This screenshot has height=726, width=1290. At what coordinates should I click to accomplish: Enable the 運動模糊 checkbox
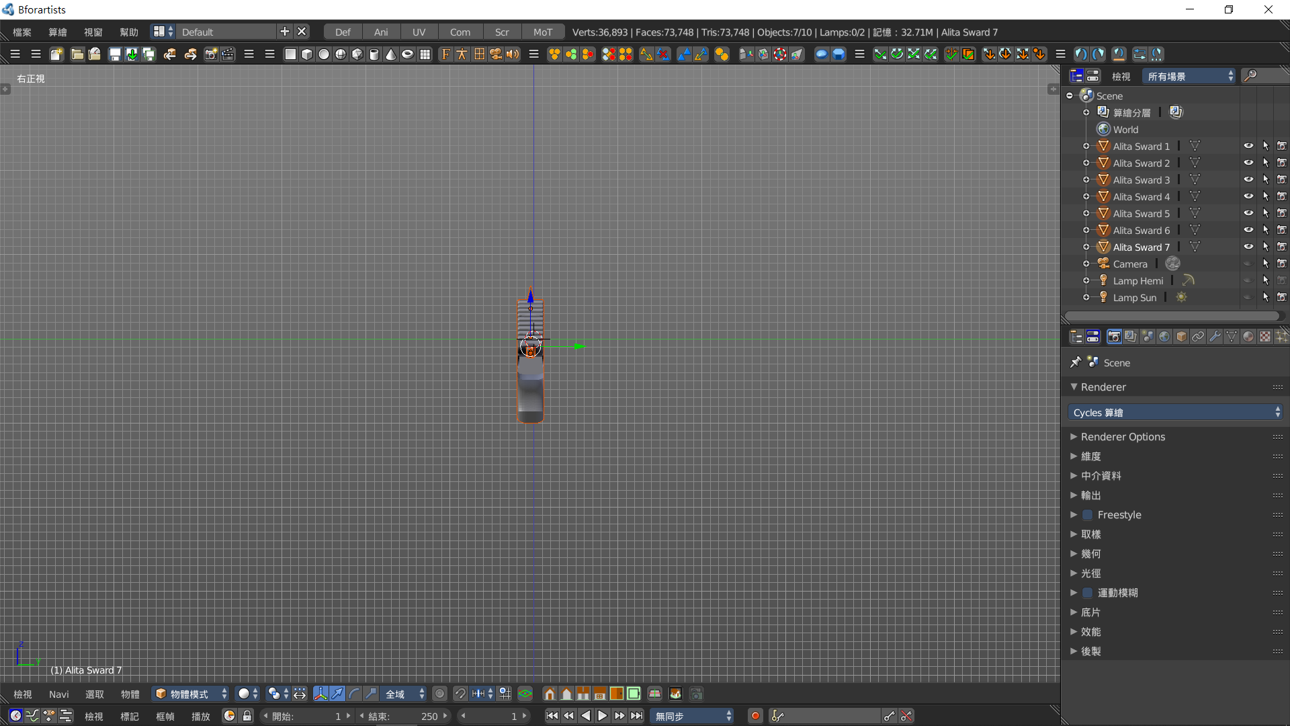tap(1087, 593)
